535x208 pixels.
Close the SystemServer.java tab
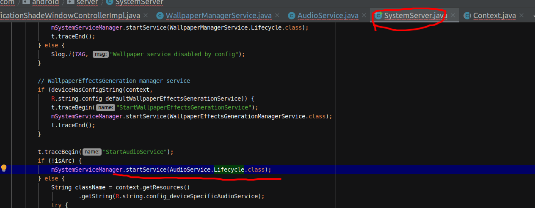453,16
